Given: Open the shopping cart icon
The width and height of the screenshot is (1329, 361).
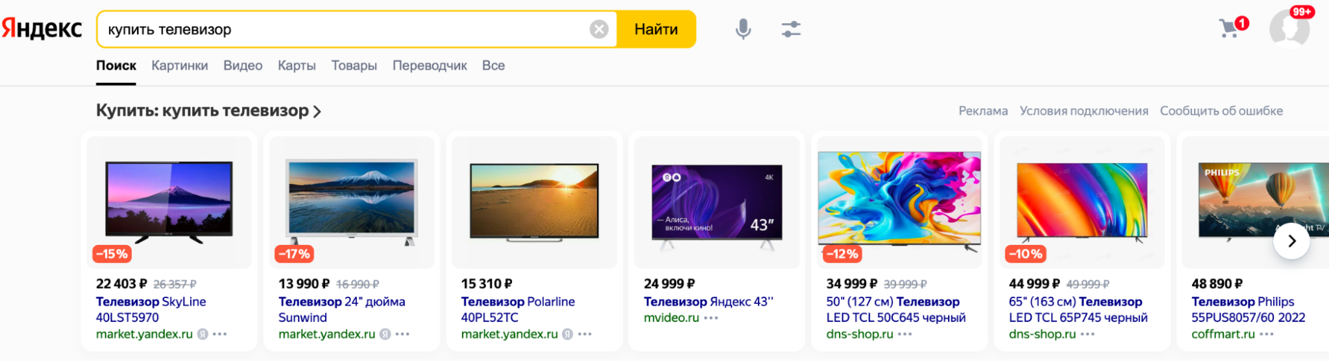Looking at the screenshot, I should pyautogui.click(x=1229, y=29).
